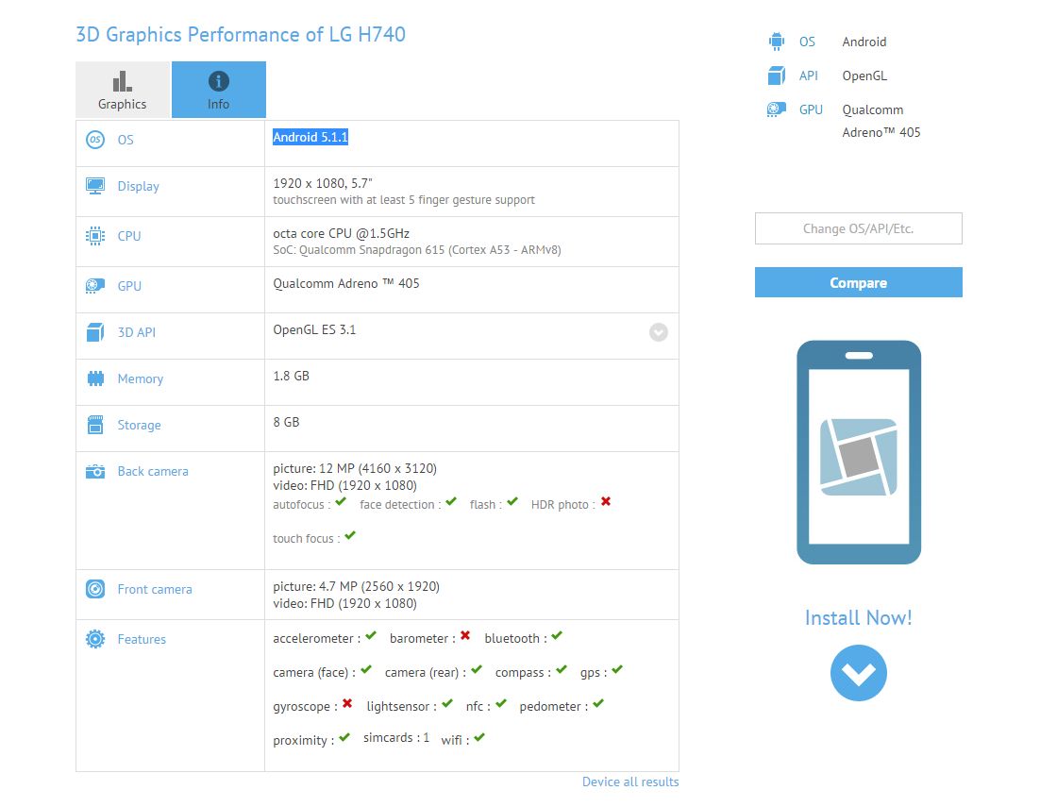
Task: Click the Memory chip icon
Action: (x=95, y=378)
